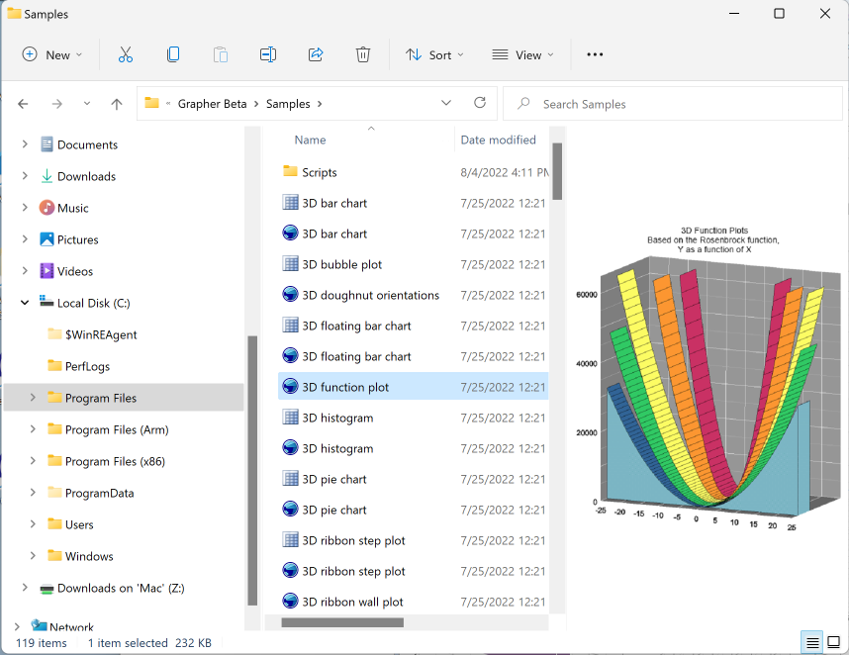The height and width of the screenshot is (655, 849).
Task: Go up one folder with Up arrow
Action: [x=117, y=104]
